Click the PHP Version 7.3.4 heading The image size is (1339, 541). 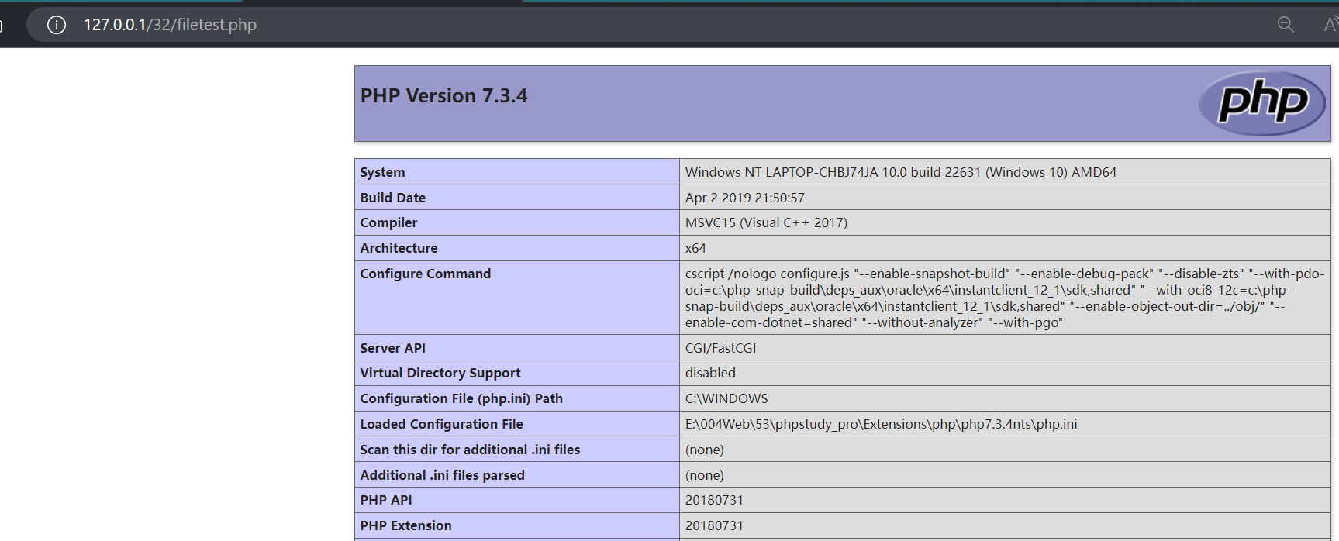(x=443, y=95)
